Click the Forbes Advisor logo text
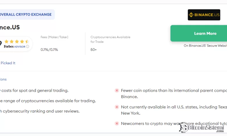Image resolution: width=227 pixels, height=136 pixels. 15,47
